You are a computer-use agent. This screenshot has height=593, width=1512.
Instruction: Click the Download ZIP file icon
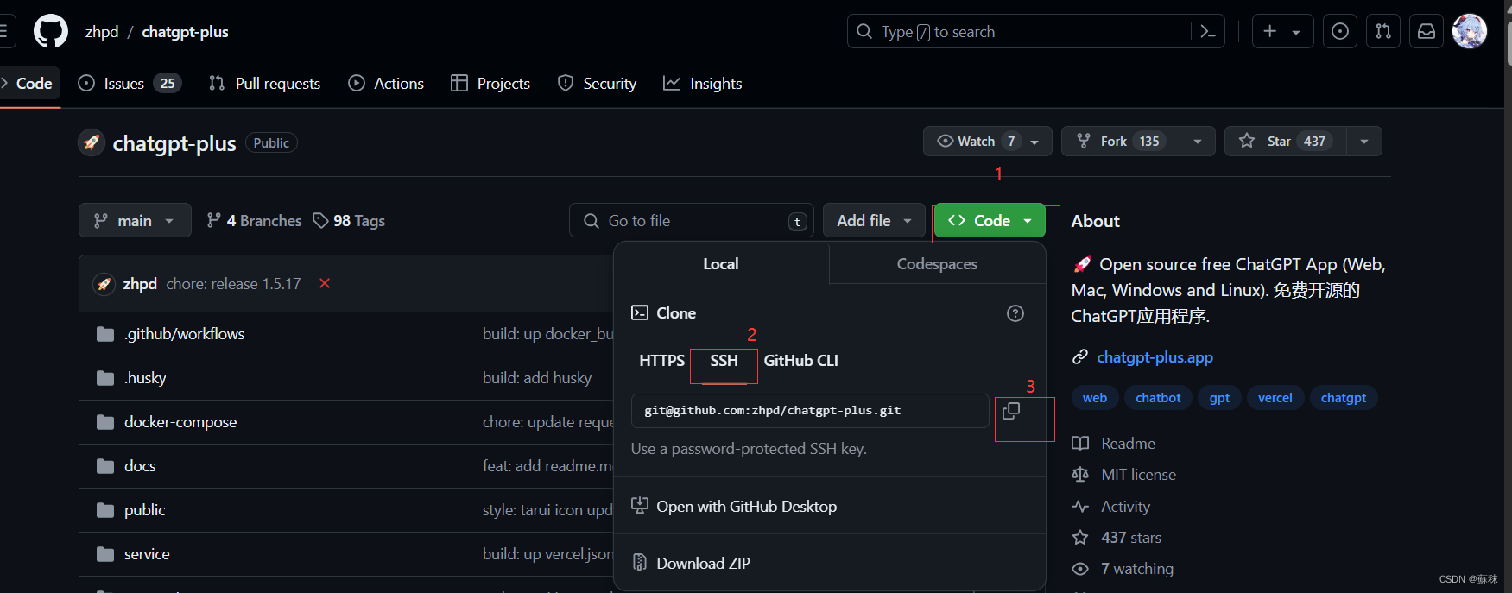coord(640,563)
